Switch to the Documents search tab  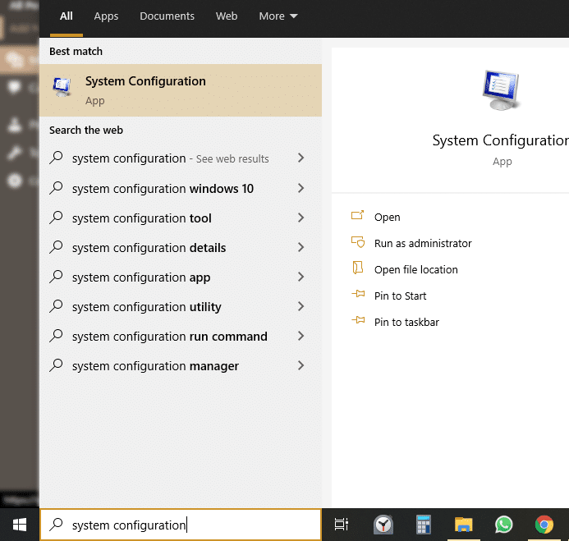click(x=167, y=16)
